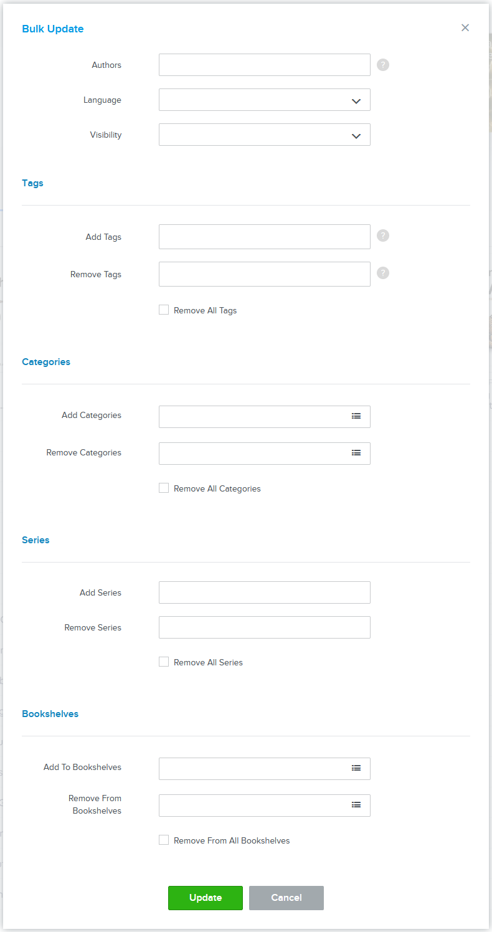Focus the Remove Series input field
This screenshot has width=492, height=932.
tap(265, 627)
